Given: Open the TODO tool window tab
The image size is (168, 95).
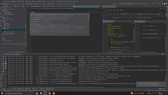Looking at the screenshot, I should point(14,89).
